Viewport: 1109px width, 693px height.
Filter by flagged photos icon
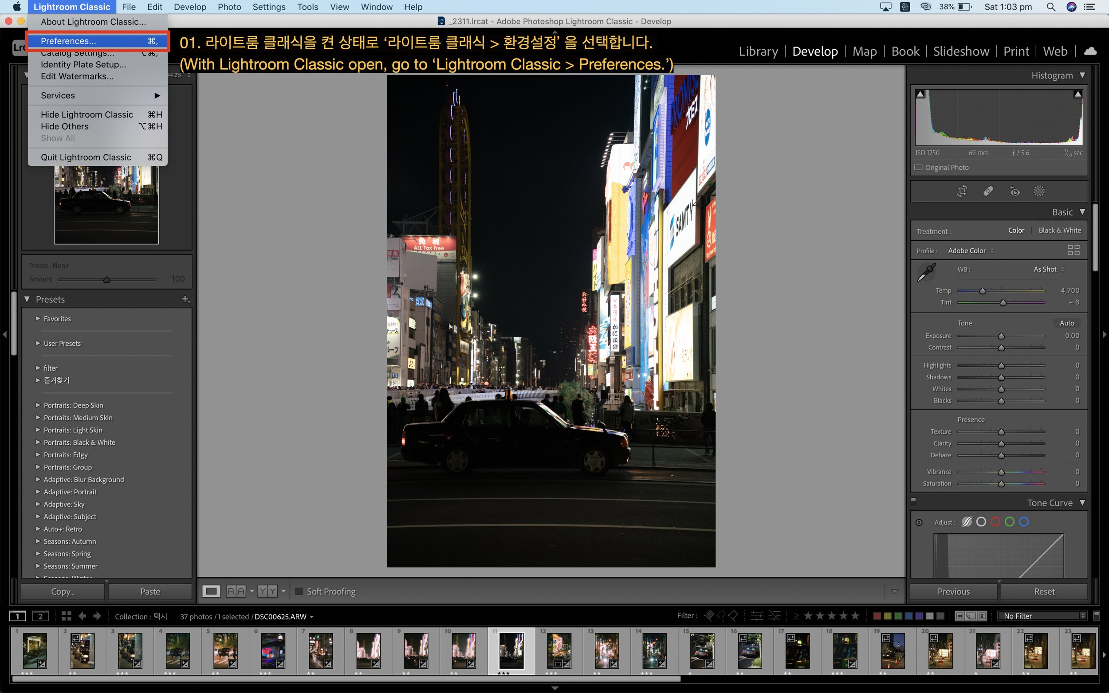tap(709, 615)
